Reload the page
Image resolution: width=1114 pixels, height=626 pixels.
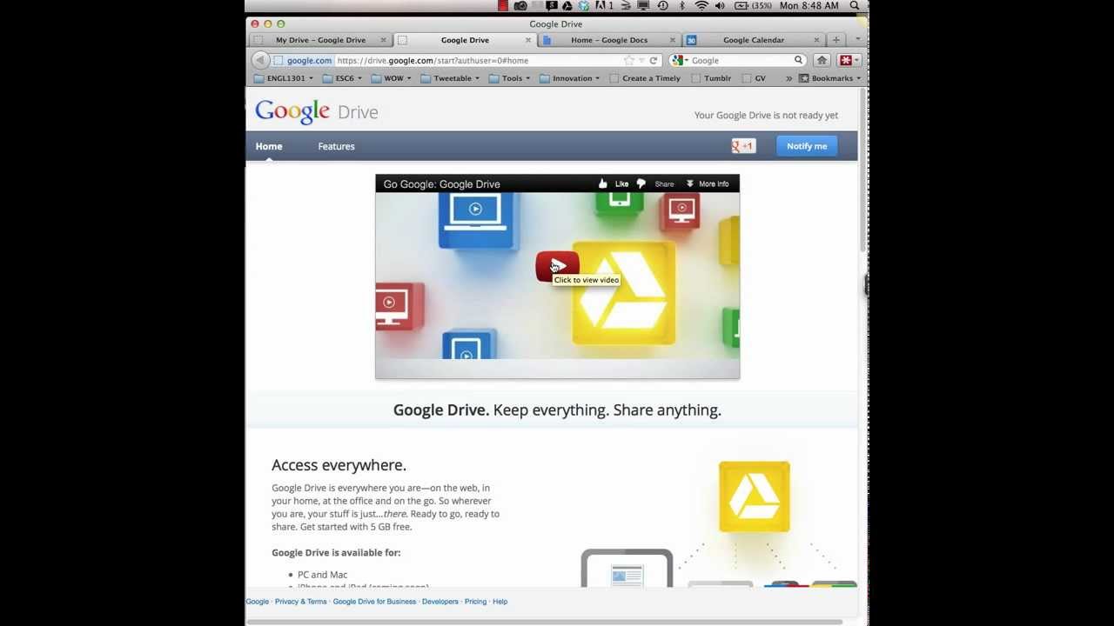point(653,61)
